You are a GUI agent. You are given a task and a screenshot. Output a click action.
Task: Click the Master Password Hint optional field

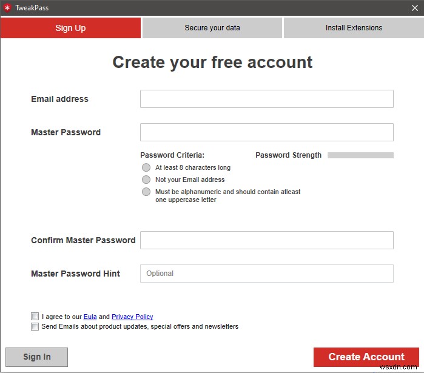(267, 274)
